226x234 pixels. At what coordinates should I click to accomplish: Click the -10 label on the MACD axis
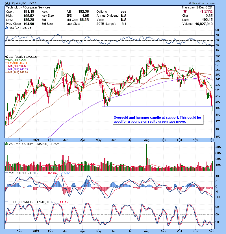(218, 197)
